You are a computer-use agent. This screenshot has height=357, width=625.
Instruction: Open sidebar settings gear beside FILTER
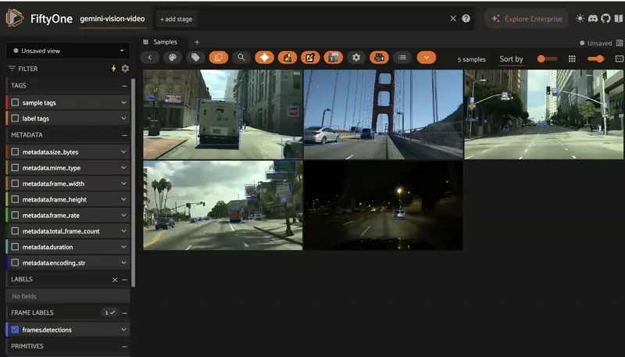tap(125, 68)
